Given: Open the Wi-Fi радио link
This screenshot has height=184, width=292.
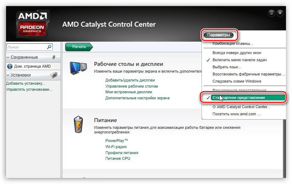Looking at the screenshot, I should 116,147.
